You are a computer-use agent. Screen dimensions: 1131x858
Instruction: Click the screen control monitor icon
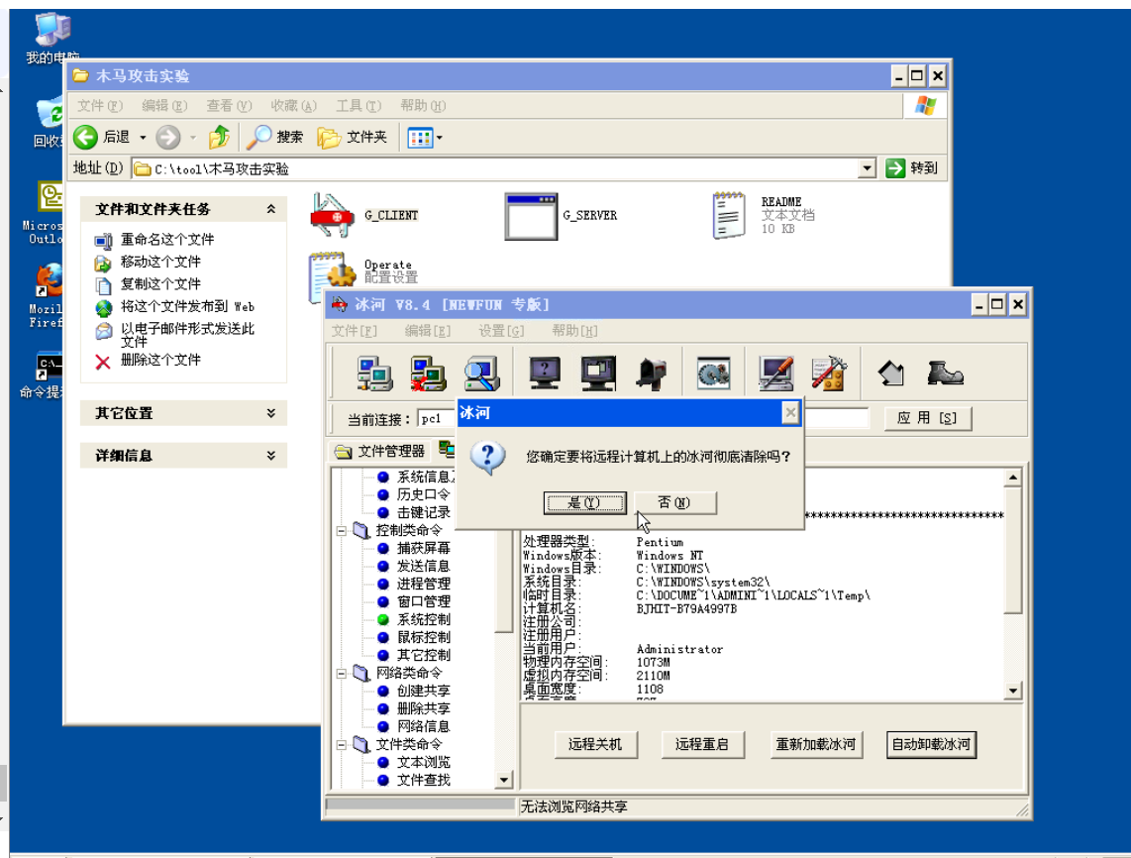(599, 374)
